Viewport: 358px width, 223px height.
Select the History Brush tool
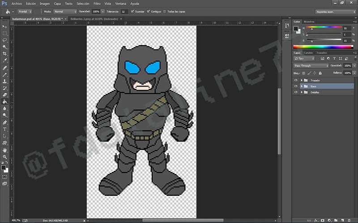4,88
